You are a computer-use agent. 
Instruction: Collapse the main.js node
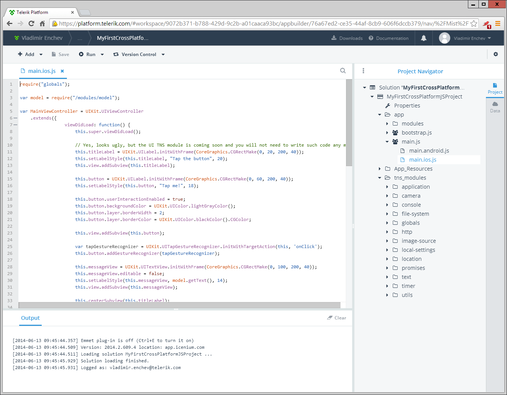(x=387, y=142)
